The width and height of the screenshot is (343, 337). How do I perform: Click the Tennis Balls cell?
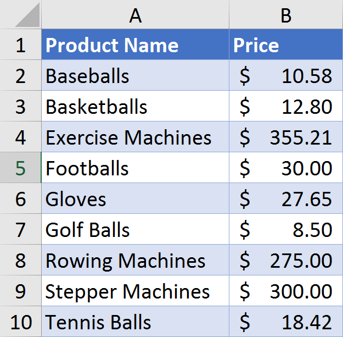135,322
